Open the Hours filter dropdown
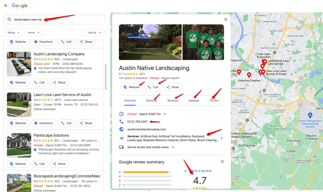 click(34, 33)
